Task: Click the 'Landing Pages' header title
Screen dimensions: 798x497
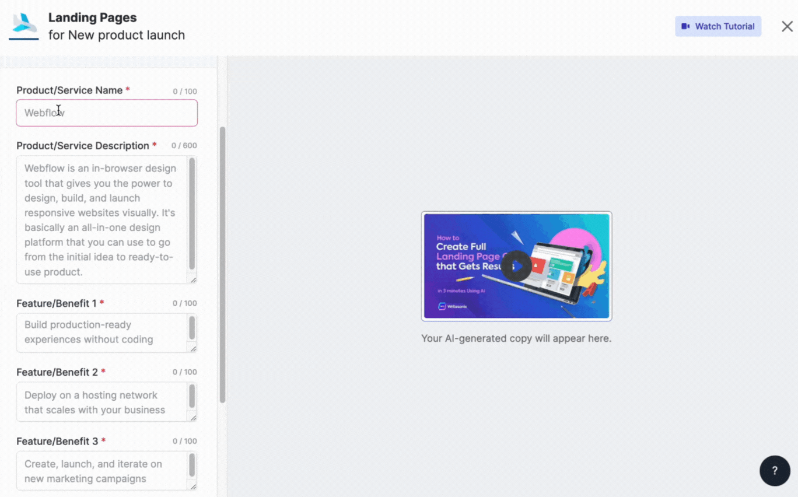Action: point(92,17)
